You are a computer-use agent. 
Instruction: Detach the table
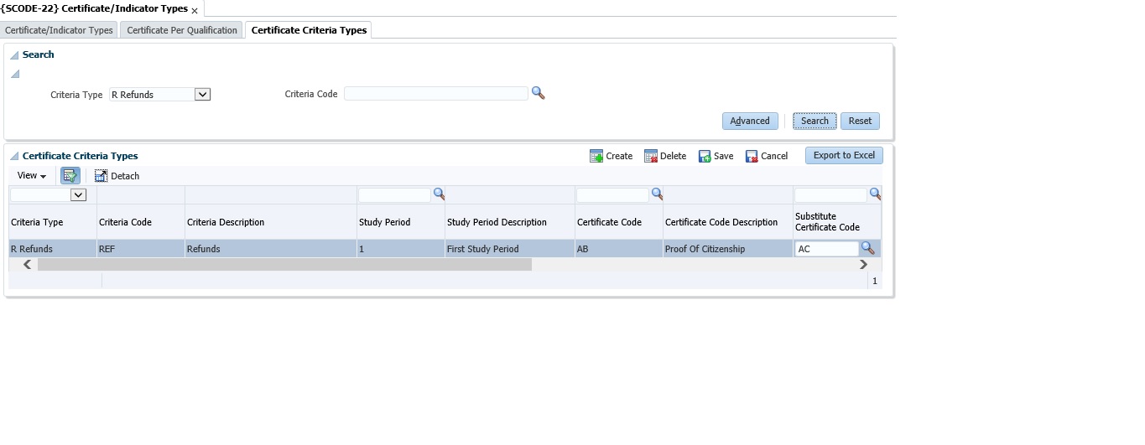pyautogui.click(x=117, y=176)
